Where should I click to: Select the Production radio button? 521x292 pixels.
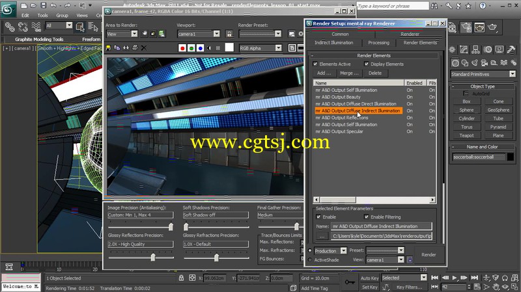click(310, 251)
